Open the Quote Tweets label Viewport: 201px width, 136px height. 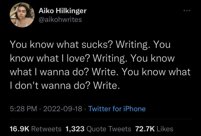[109, 129]
